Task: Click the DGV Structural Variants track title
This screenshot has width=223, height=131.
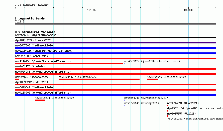Action: click(35, 32)
